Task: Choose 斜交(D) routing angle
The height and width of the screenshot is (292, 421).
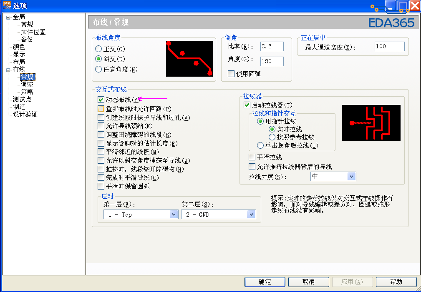Action: click(98, 59)
